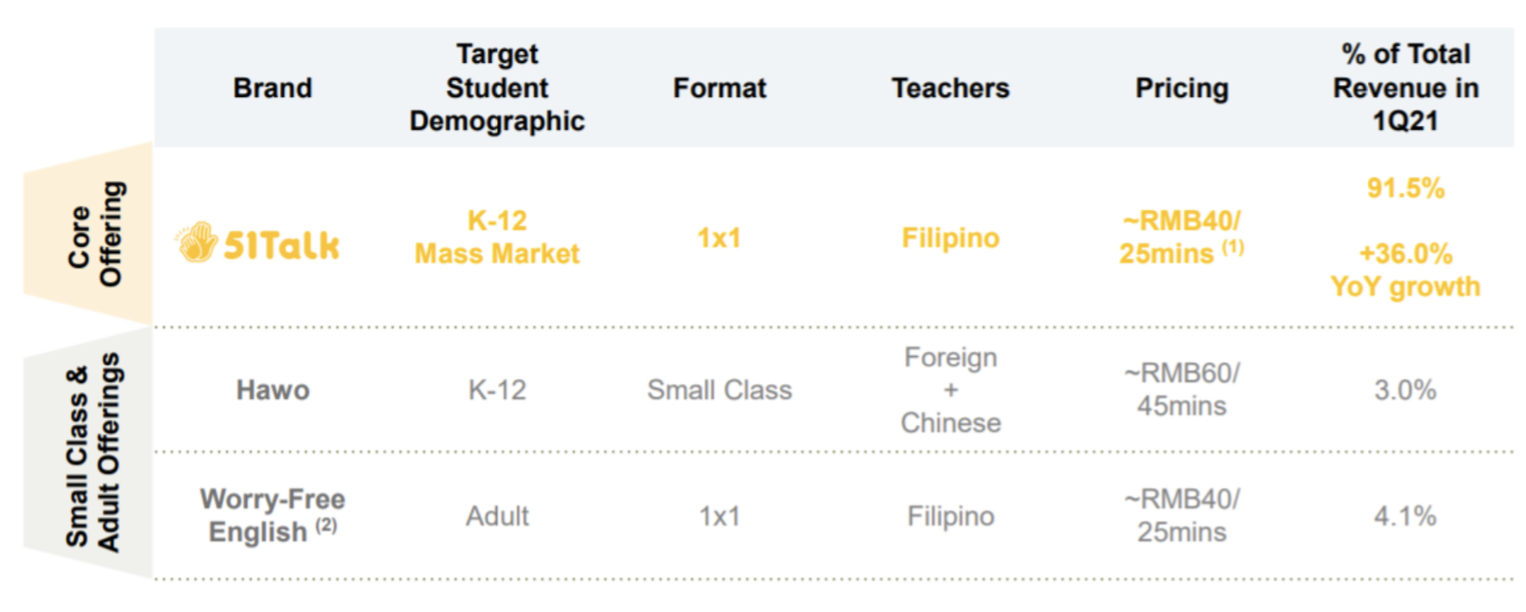
Task: Click the Adult demographic cell
Action: tap(497, 516)
